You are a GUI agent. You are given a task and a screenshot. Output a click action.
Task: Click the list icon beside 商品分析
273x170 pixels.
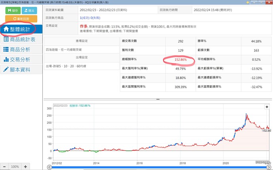6,49
